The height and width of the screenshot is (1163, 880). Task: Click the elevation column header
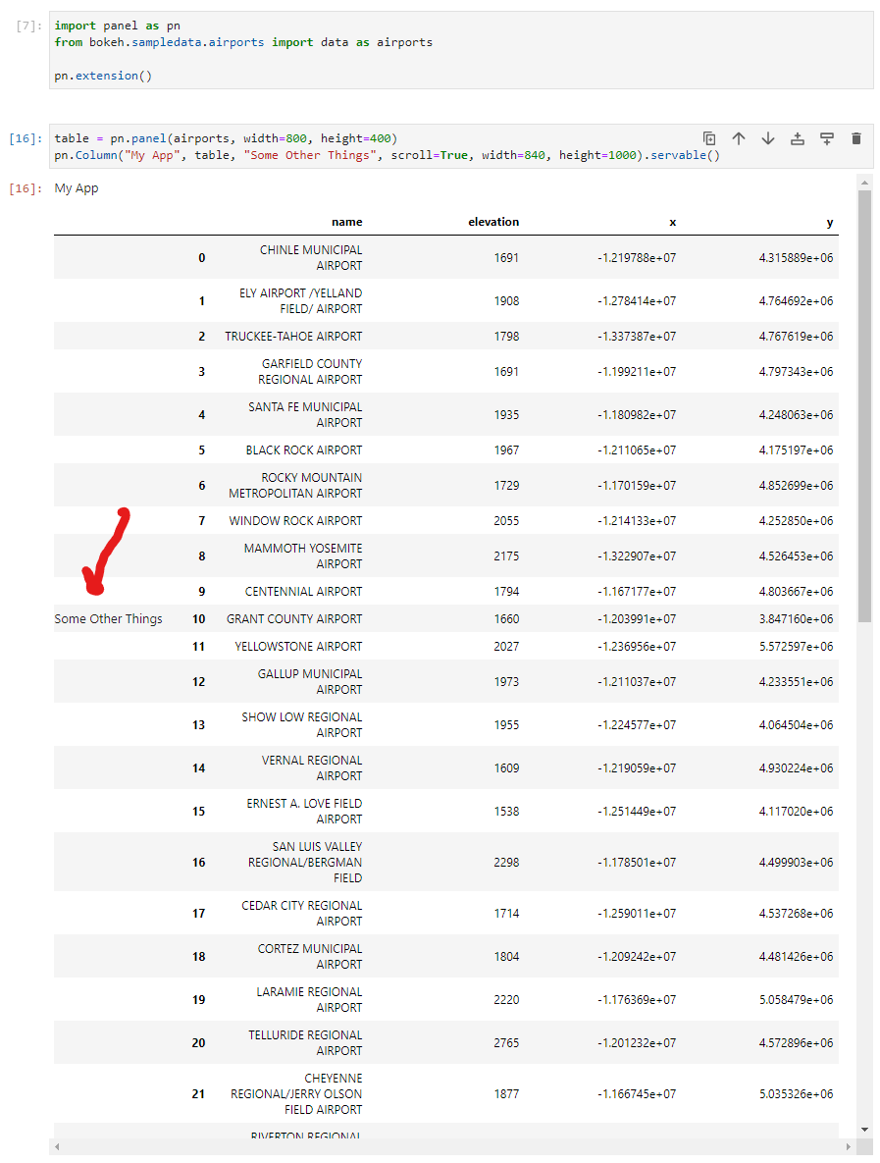pyautogui.click(x=493, y=222)
